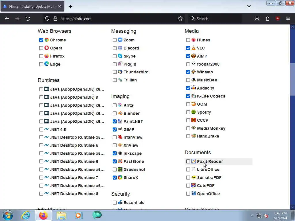Viewport: 295px width, 221px height.
Task: Go back to the previous page
Action: coord(7,18)
